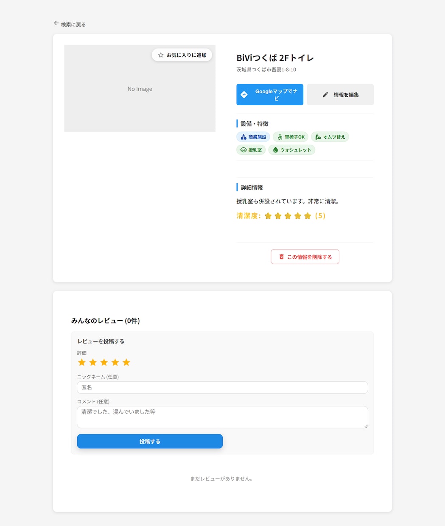The width and height of the screenshot is (445, 526).
Task: Go back via 検索に戻る link
Action: 70,24
